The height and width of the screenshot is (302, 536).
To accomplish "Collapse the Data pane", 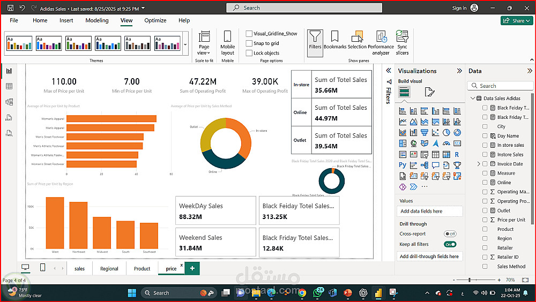I will click(530, 71).
